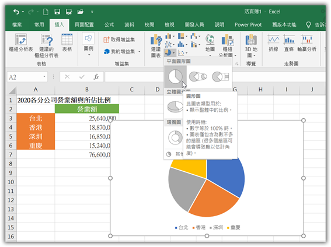Screen dimensions: 331x247
Task: Open a file with the folder icon
Action: [81, 12]
